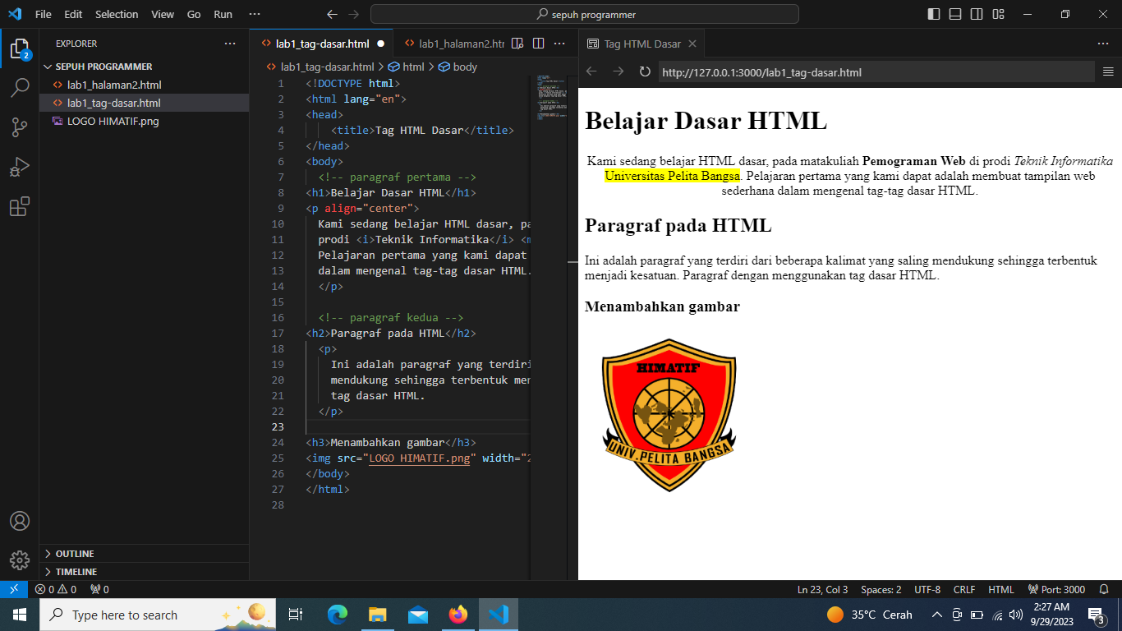Viewport: 1122px width, 631px height.
Task: Open the View menu
Action: pos(163,14)
